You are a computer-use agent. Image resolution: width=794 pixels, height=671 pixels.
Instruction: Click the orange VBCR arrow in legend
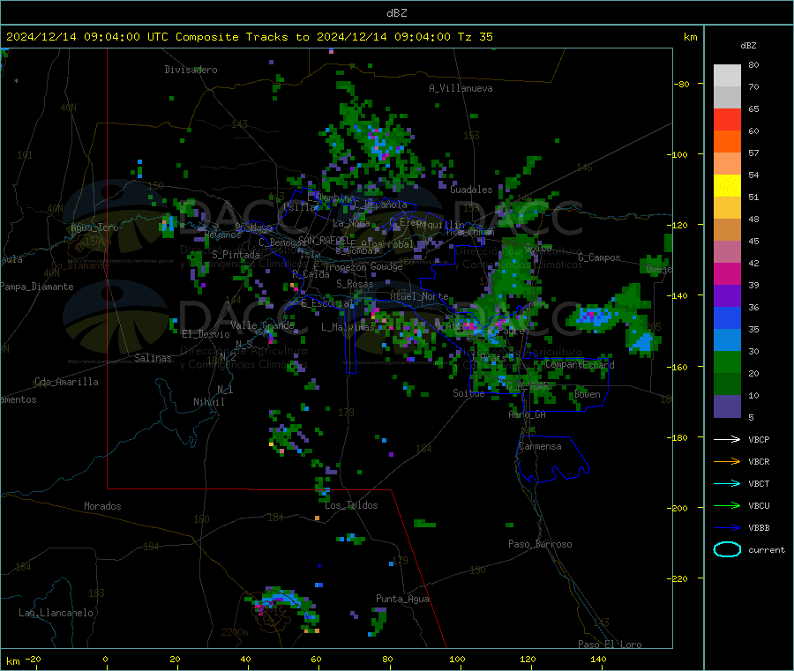pyautogui.click(x=727, y=461)
